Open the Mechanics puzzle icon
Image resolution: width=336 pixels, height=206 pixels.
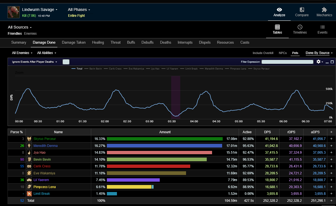[x=324, y=10]
